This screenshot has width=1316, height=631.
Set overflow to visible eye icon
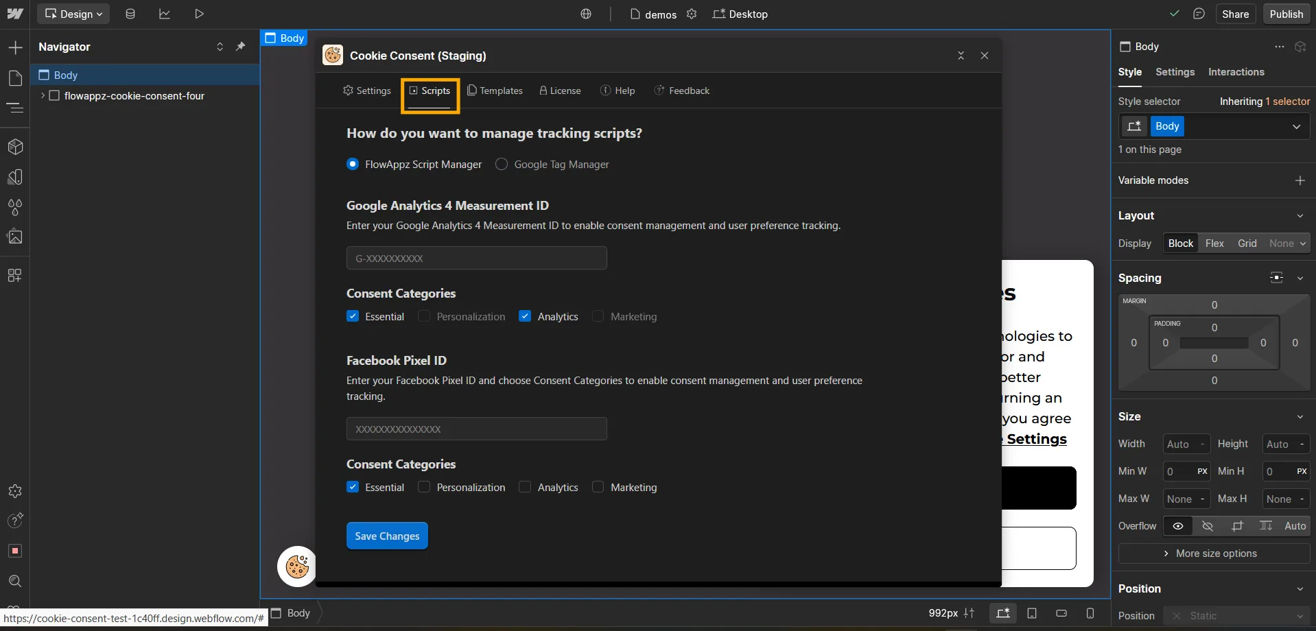click(x=1178, y=526)
